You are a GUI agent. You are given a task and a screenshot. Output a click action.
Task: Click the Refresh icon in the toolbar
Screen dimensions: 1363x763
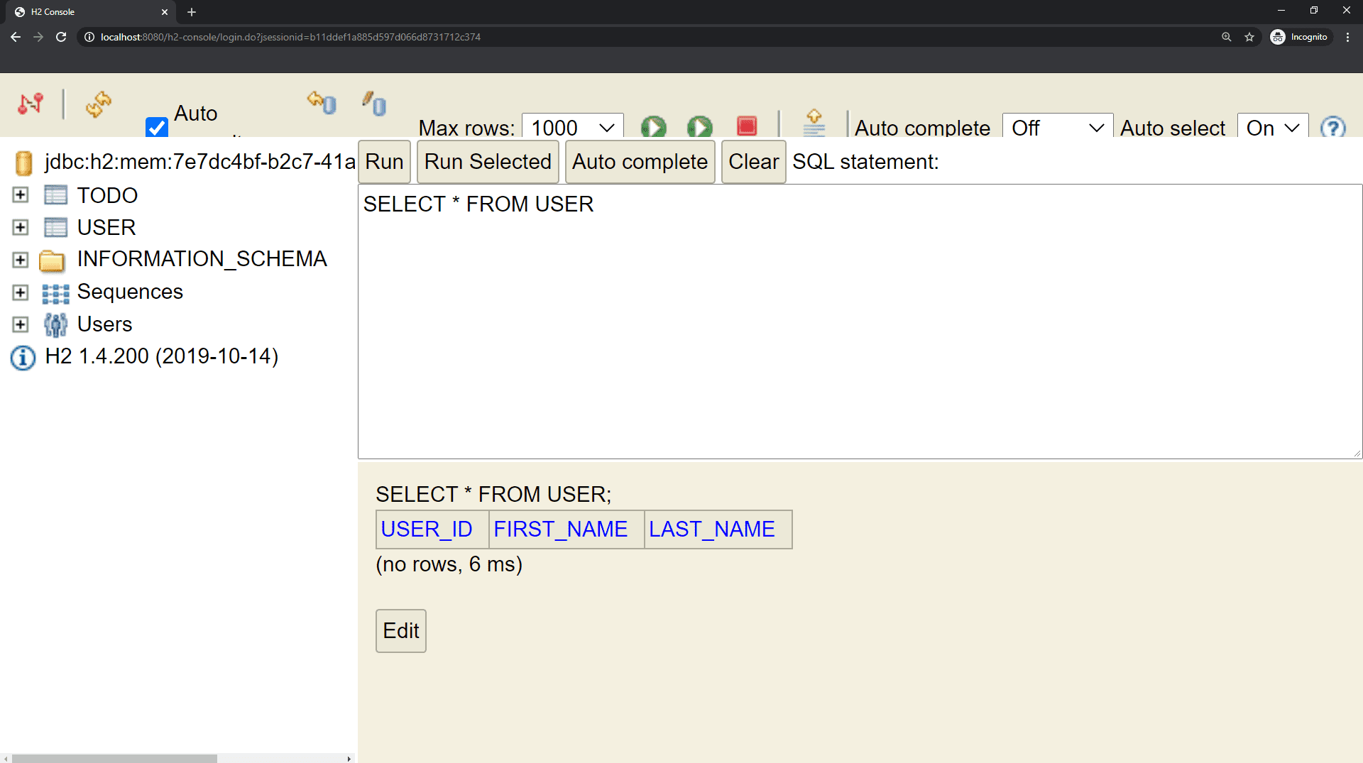[x=99, y=104]
